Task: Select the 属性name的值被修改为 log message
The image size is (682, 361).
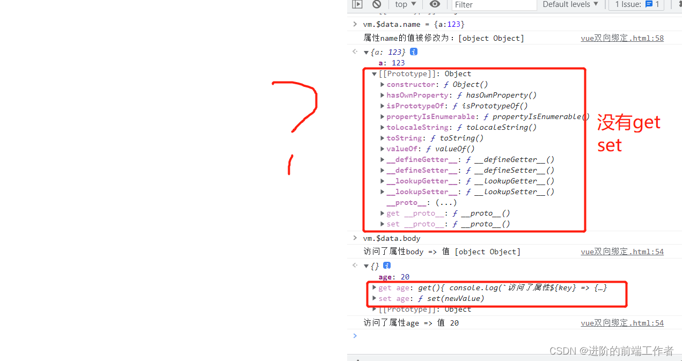Action: tap(444, 38)
